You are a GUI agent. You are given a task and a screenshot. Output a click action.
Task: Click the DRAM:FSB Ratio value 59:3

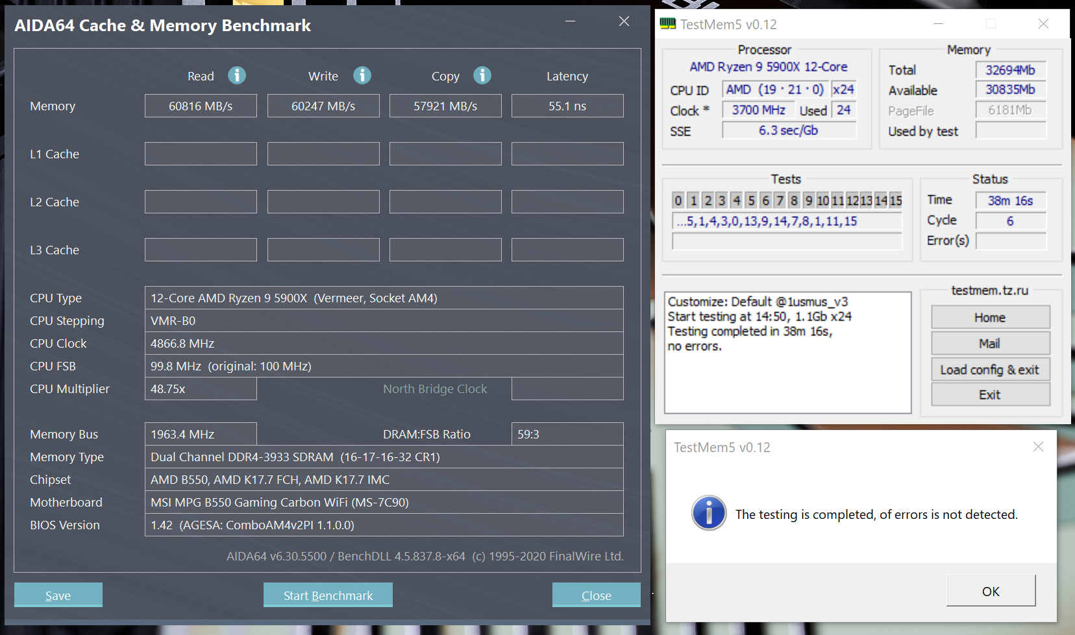pyautogui.click(x=567, y=434)
